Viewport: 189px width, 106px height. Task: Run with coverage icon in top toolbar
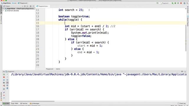tap(178, 3)
